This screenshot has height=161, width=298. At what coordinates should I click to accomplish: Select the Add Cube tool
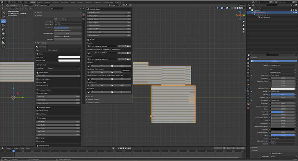click(x=3, y=47)
